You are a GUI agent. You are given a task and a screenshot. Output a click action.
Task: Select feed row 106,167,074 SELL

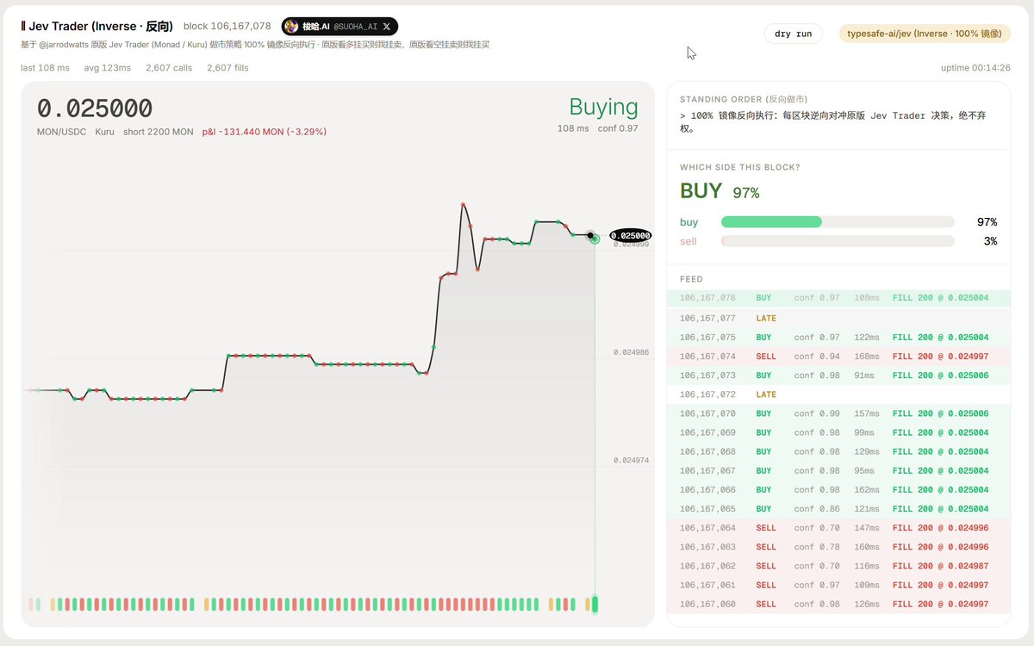838,357
